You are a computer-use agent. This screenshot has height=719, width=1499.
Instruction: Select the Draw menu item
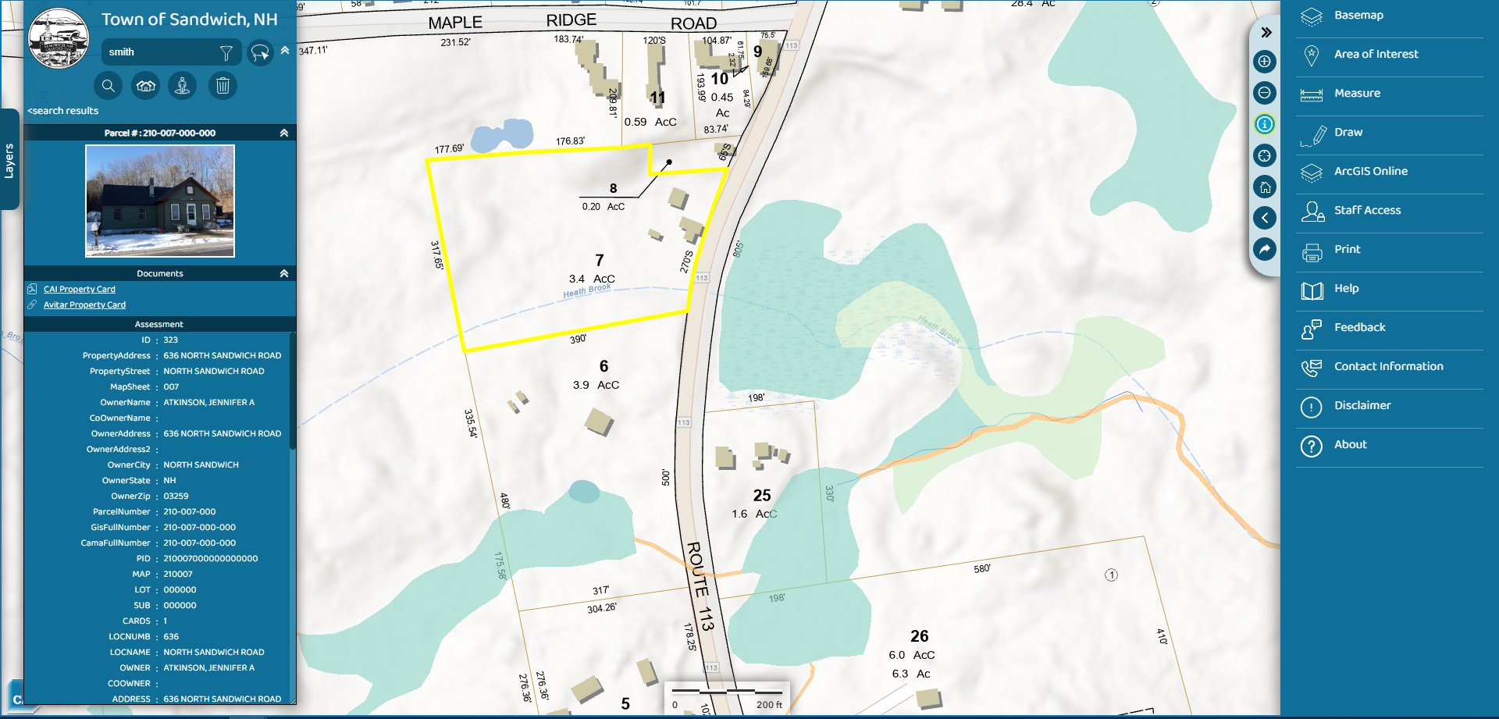pyautogui.click(x=1390, y=134)
